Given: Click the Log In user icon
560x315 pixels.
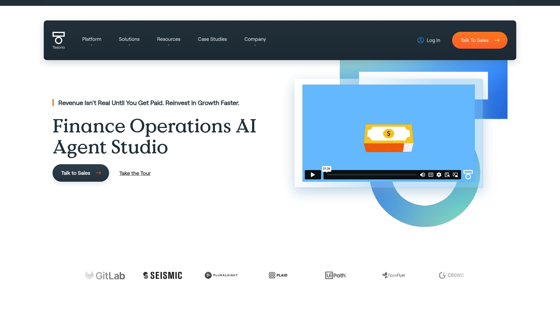Looking at the screenshot, I should tap(420, 40).
